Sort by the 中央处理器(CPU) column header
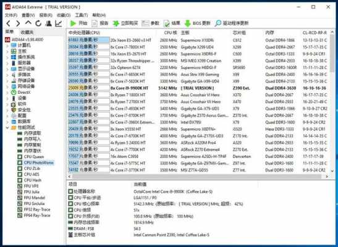 pyautogui.click(x=84, y=33)
